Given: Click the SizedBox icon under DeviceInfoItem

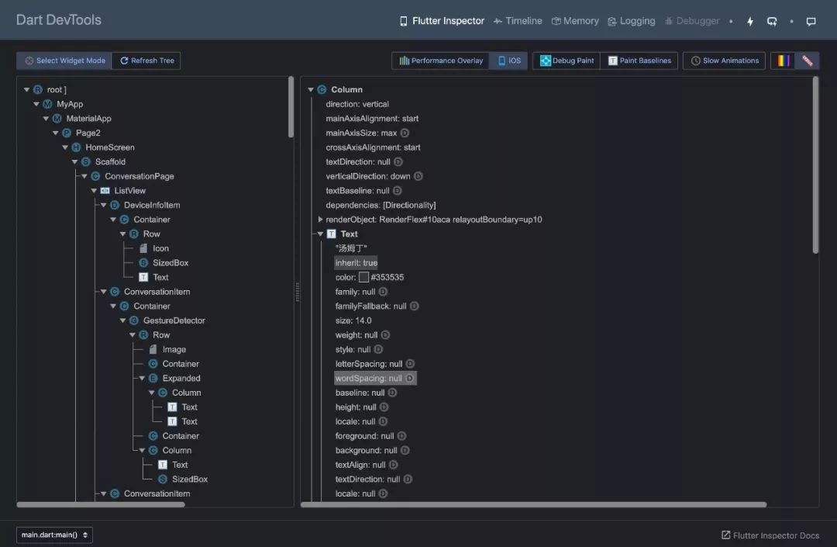Looking at the screenshot, I should point(143,263).
